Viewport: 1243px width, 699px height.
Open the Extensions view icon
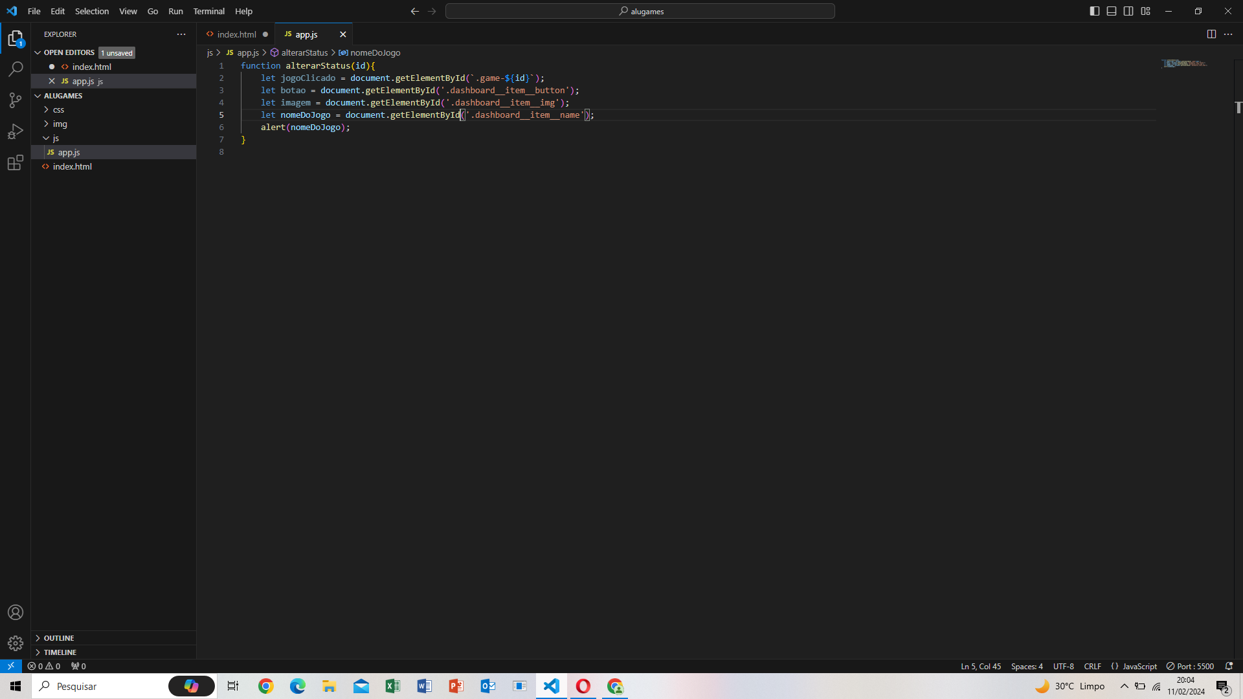tap(16, 162)
